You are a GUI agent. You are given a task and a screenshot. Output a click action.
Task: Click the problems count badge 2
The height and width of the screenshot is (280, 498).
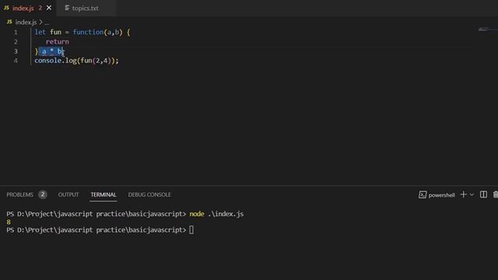tap(43, 194)
